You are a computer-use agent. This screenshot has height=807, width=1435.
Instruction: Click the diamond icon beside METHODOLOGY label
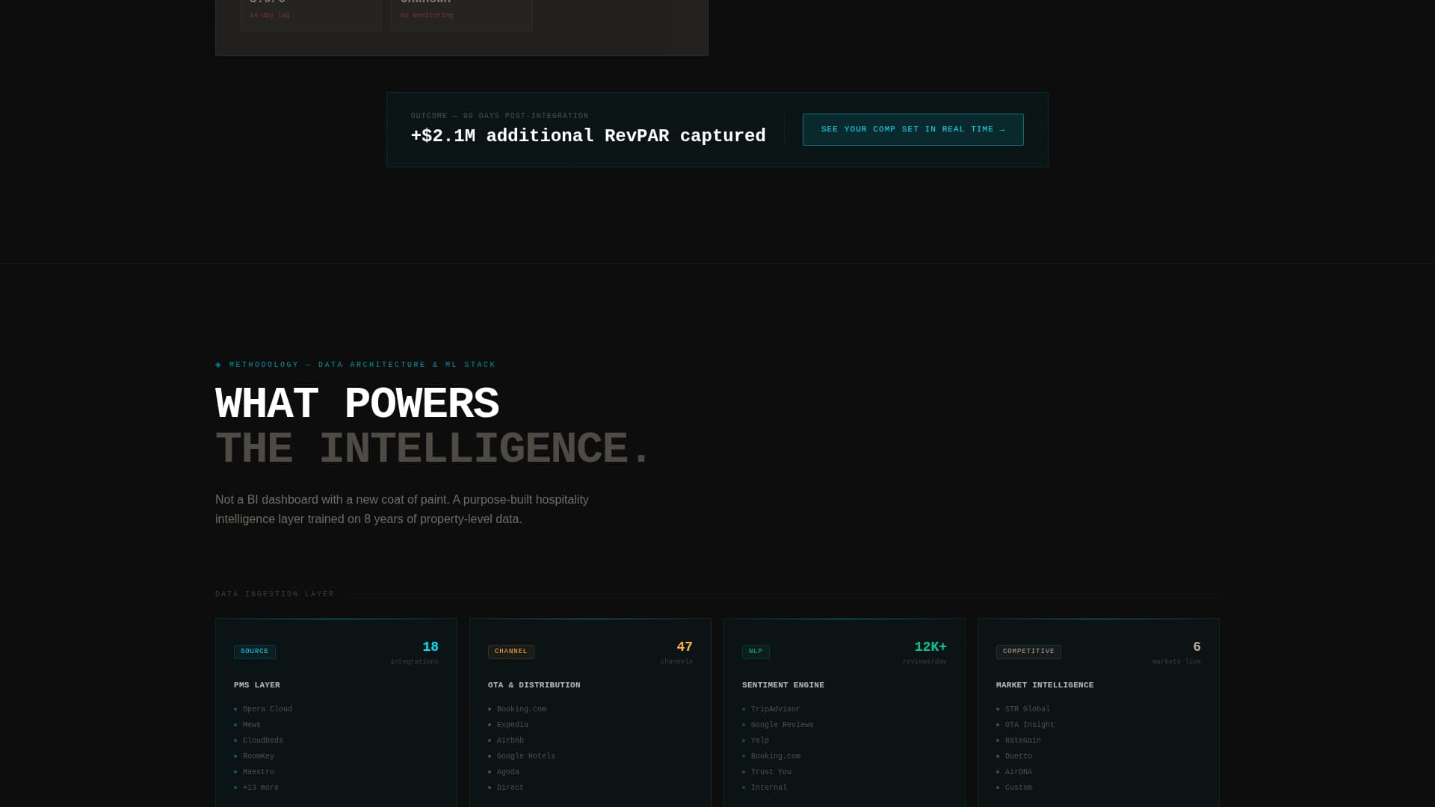point(218,365)
